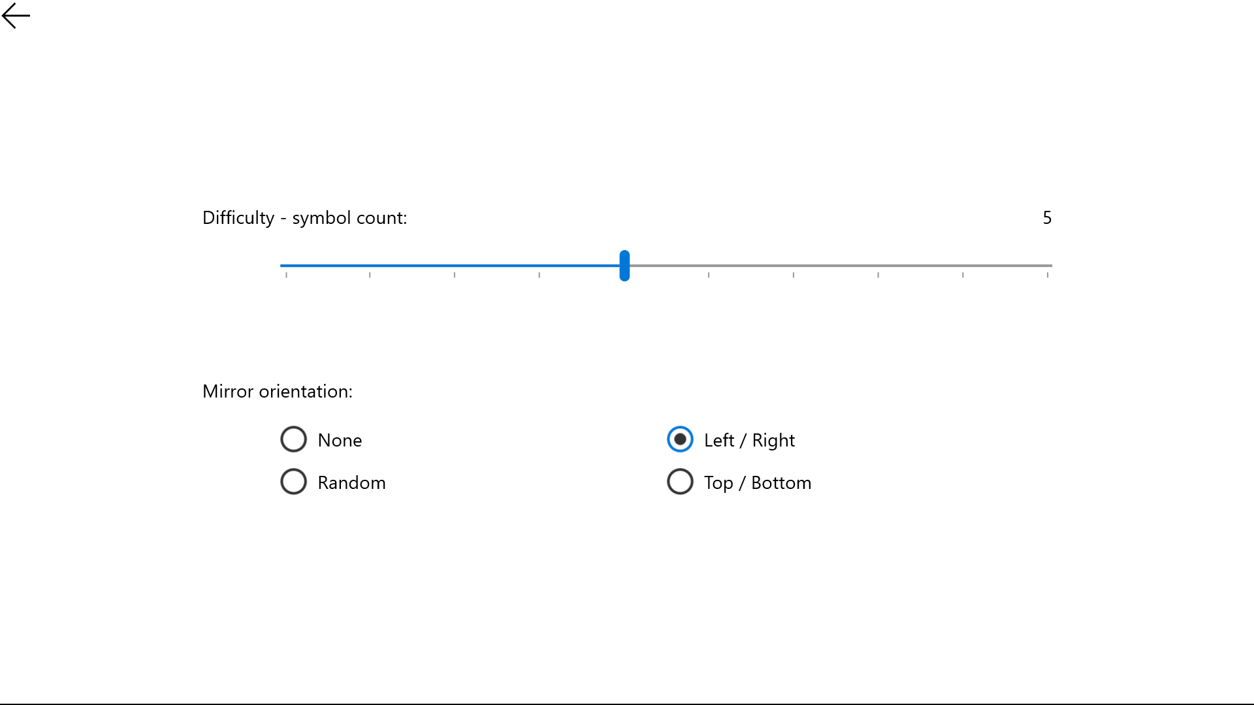Set difficulty slider to seventh tick mark
Image resolution: width=1254 pixels, height=705 pixels.
794,266
